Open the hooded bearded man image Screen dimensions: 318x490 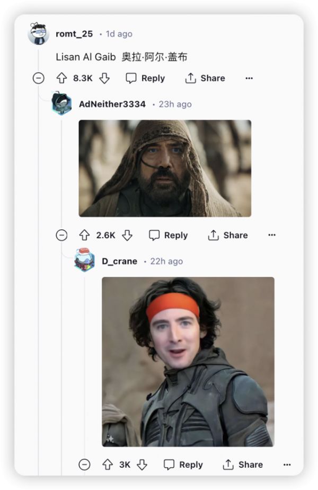(x=165, y=169)
